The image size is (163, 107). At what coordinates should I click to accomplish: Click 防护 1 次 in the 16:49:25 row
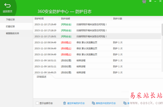tap(118, 72)
